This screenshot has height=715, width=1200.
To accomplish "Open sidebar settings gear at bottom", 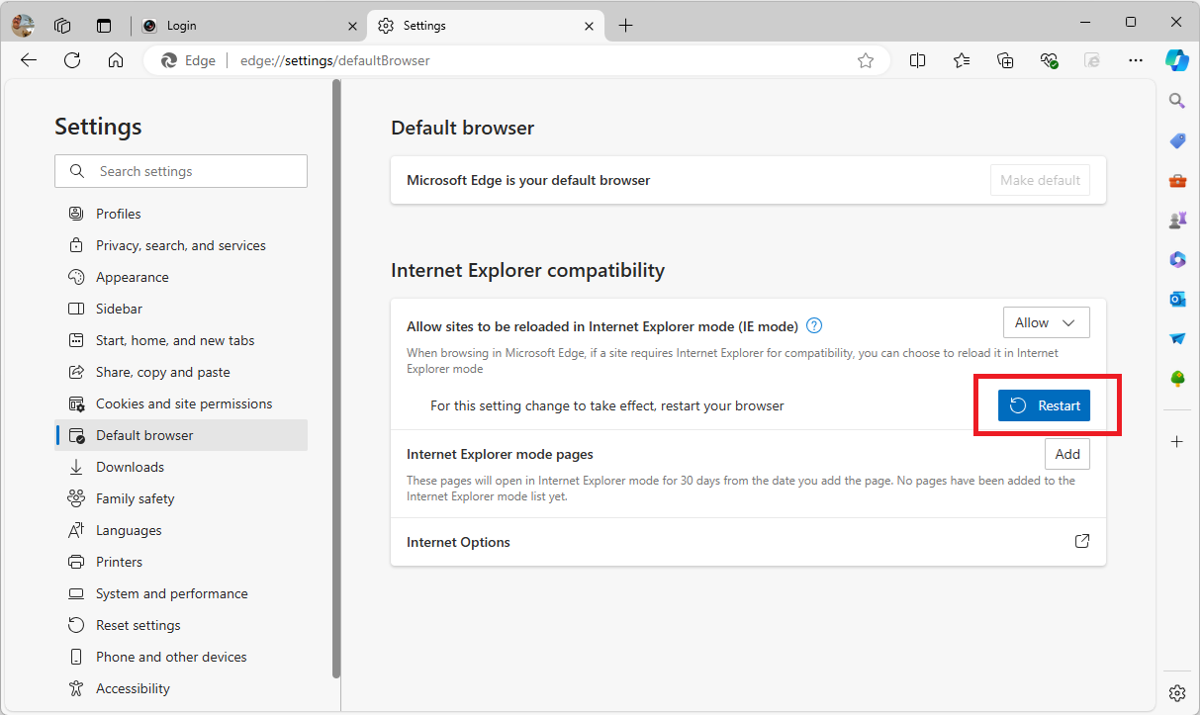I will coord(1177,692).
